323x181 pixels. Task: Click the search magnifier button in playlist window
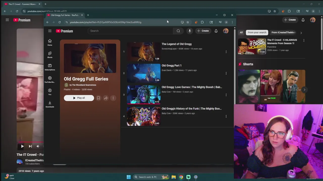[x=178, y=31]
